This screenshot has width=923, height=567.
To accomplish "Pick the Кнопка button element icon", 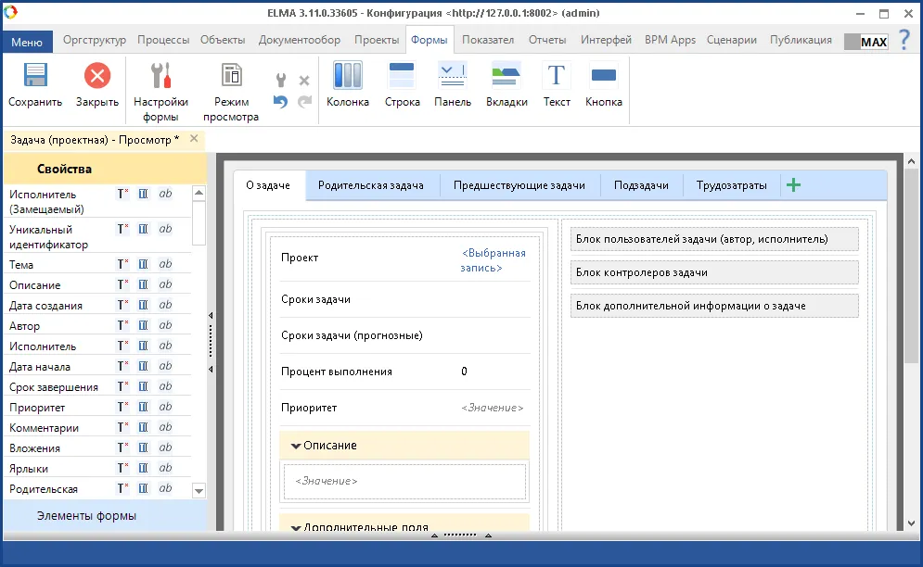I will [604, 76].
